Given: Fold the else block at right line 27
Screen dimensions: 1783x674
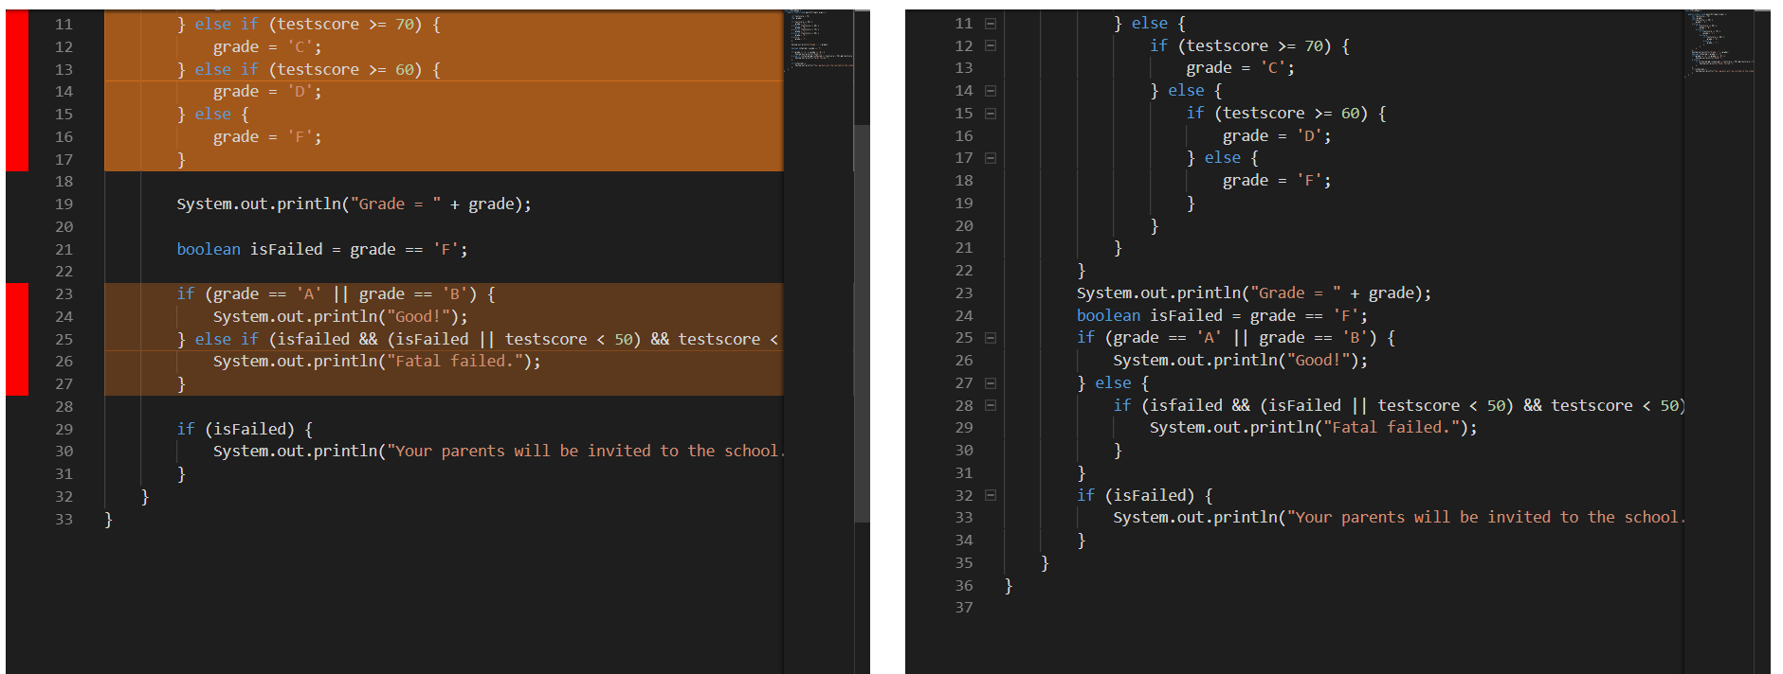Looking at the screenshot, I should coord(990,383).
